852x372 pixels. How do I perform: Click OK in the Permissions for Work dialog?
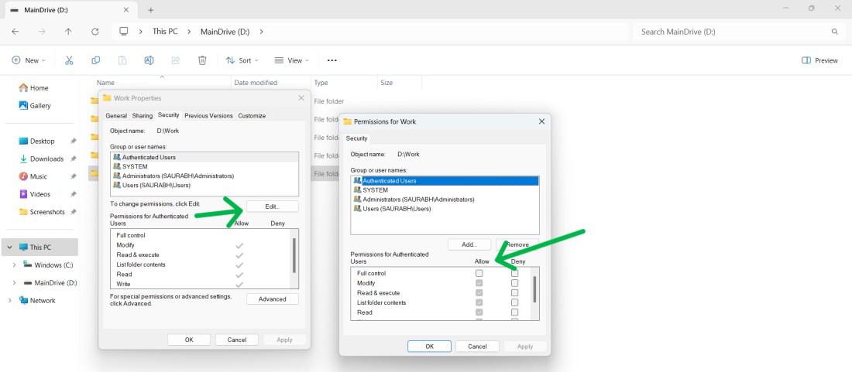tap(429, 346)
